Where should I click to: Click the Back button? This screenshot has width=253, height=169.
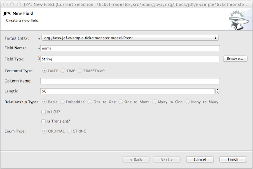pyautogui.click(x=136, y=159)
